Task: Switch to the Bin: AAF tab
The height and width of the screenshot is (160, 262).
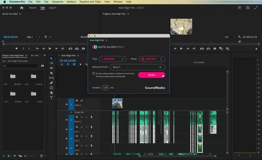Action: tap(34, 56)
